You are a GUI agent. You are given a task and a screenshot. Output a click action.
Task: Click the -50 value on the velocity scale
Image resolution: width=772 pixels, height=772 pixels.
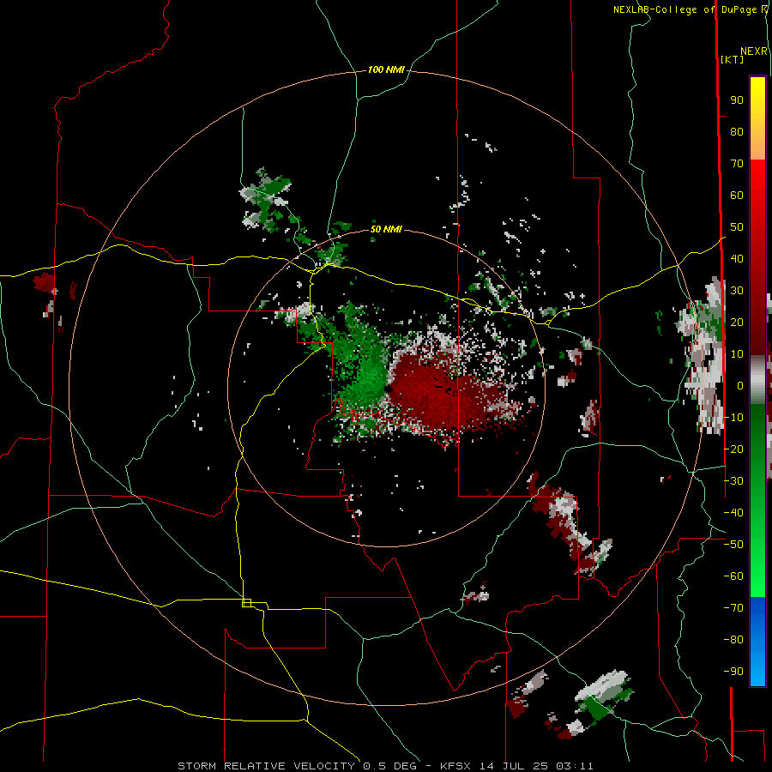click(733, 545)
